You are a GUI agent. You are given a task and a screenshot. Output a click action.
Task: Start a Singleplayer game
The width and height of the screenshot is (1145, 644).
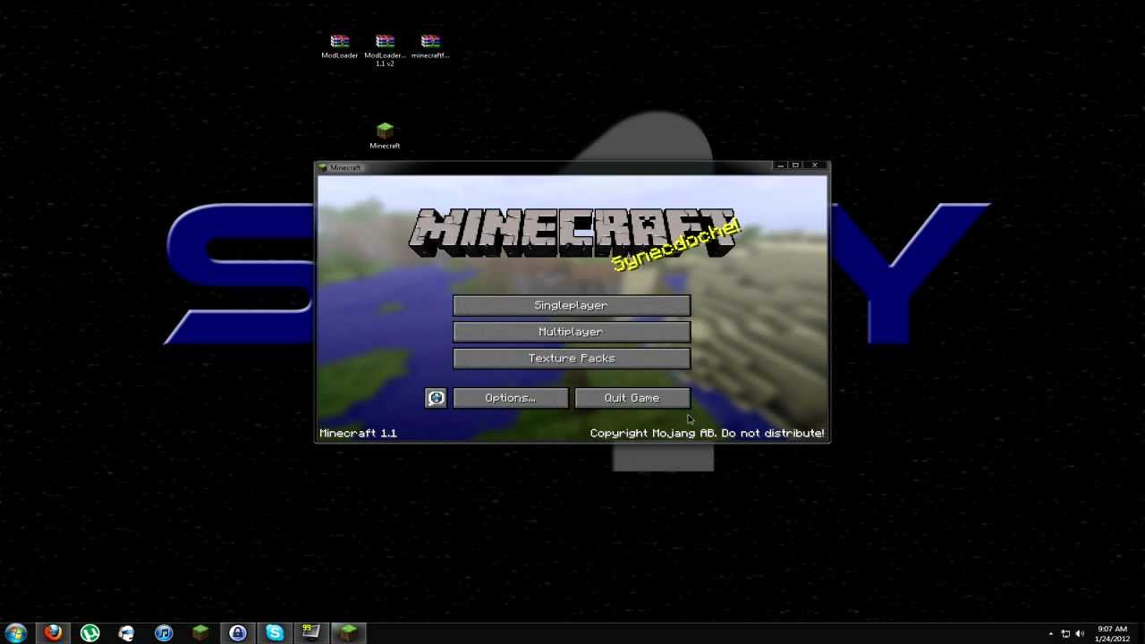572,306
